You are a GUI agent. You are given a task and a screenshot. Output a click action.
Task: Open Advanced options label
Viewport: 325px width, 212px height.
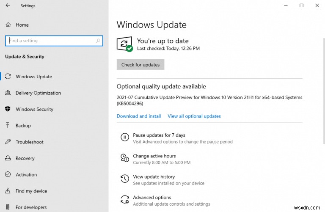(x=152, y=197)
